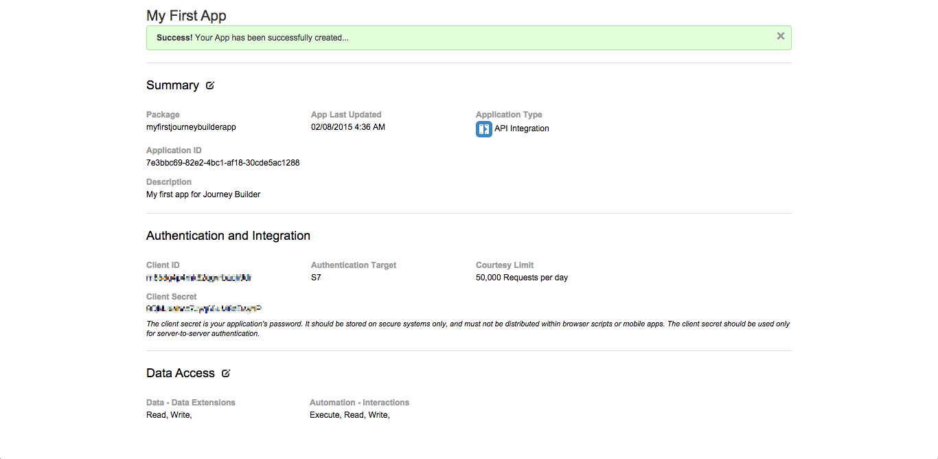Select 'Execute, Read, Write,' permissions text
This screenshot has height=459, width=938.
pos(350,415)
